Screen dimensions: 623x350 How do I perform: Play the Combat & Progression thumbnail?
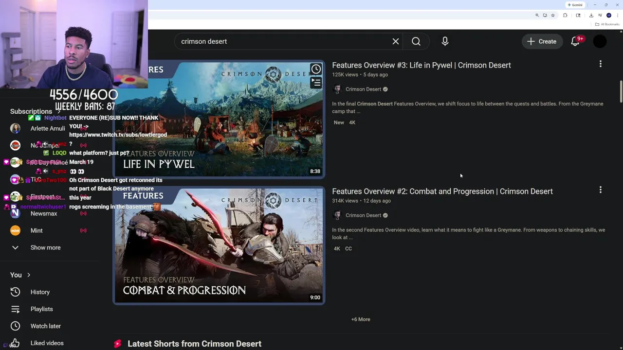coord(219,246)
